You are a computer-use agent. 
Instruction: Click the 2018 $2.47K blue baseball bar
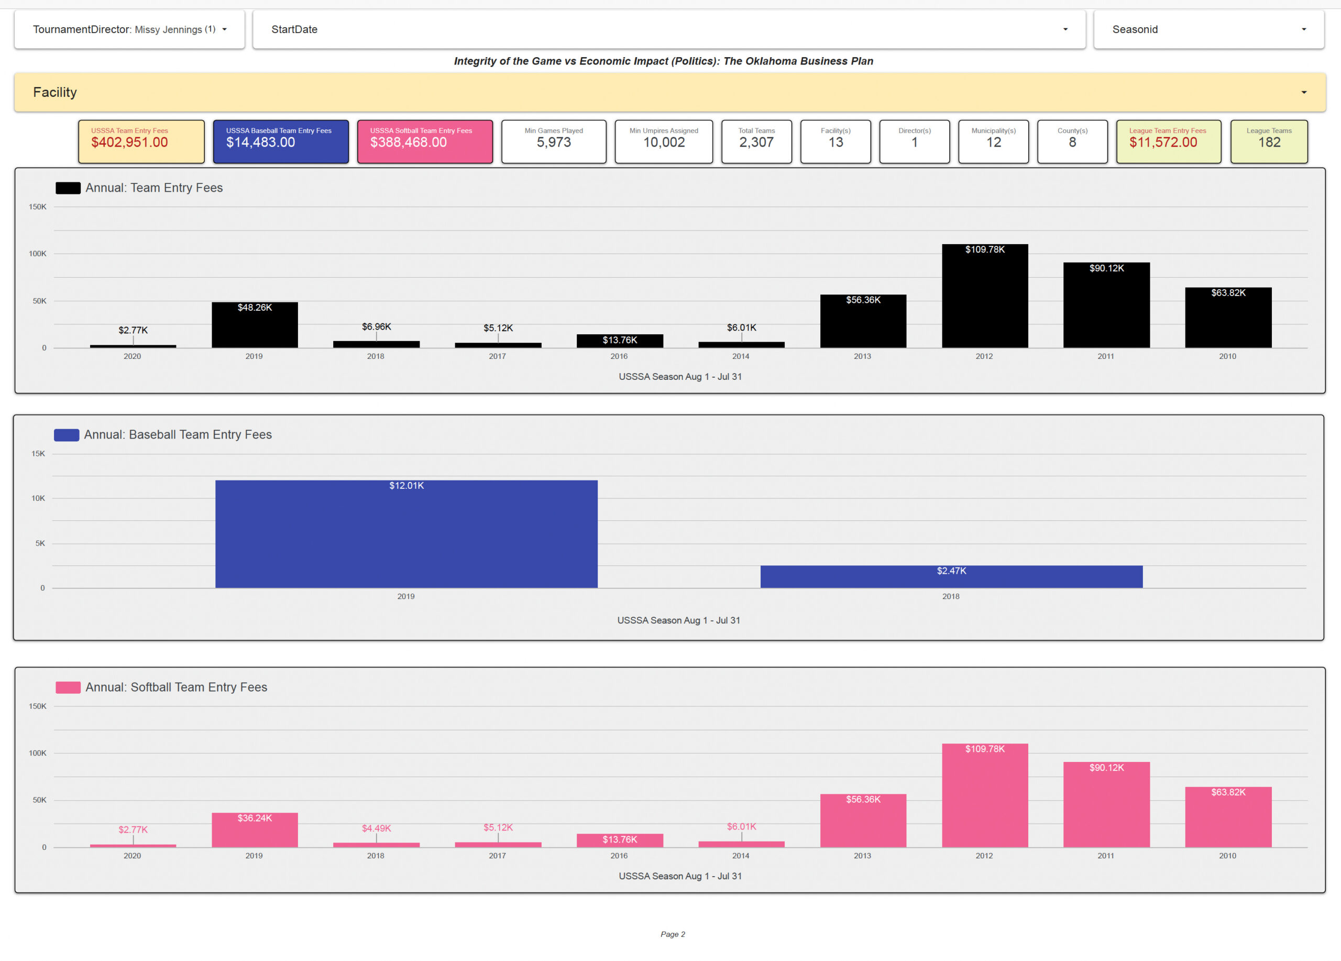(951, 576)
